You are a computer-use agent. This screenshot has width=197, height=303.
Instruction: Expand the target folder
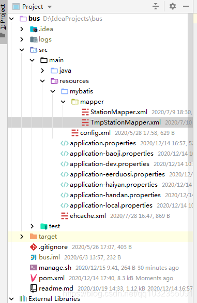22,237
